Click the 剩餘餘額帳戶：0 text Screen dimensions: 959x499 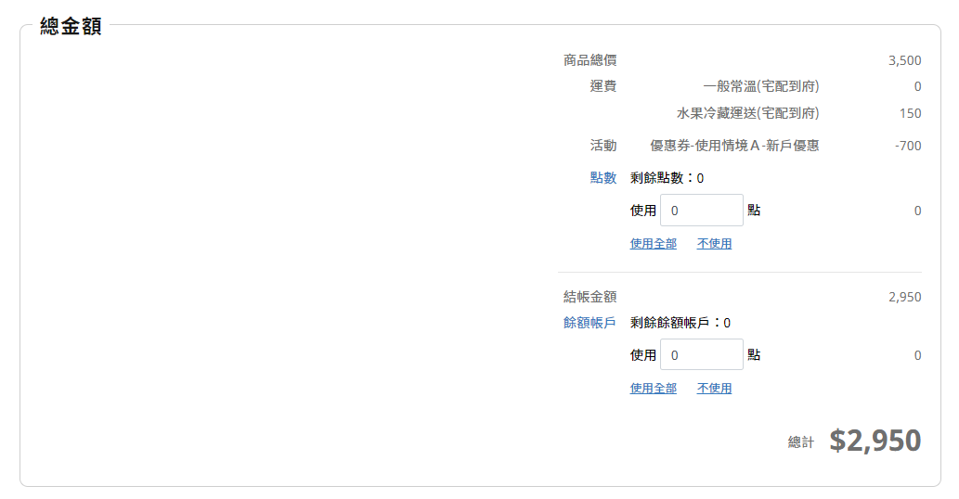pos(680,323)
